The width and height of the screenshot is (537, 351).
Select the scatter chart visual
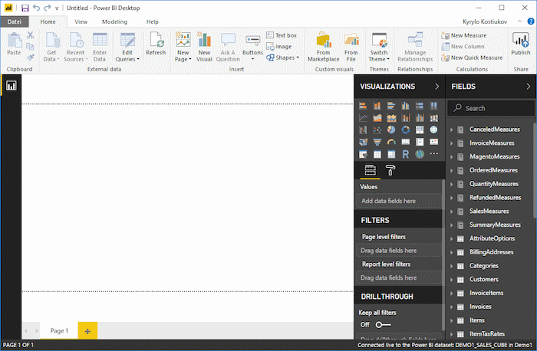pyautogui.click(x=377, y=130)
